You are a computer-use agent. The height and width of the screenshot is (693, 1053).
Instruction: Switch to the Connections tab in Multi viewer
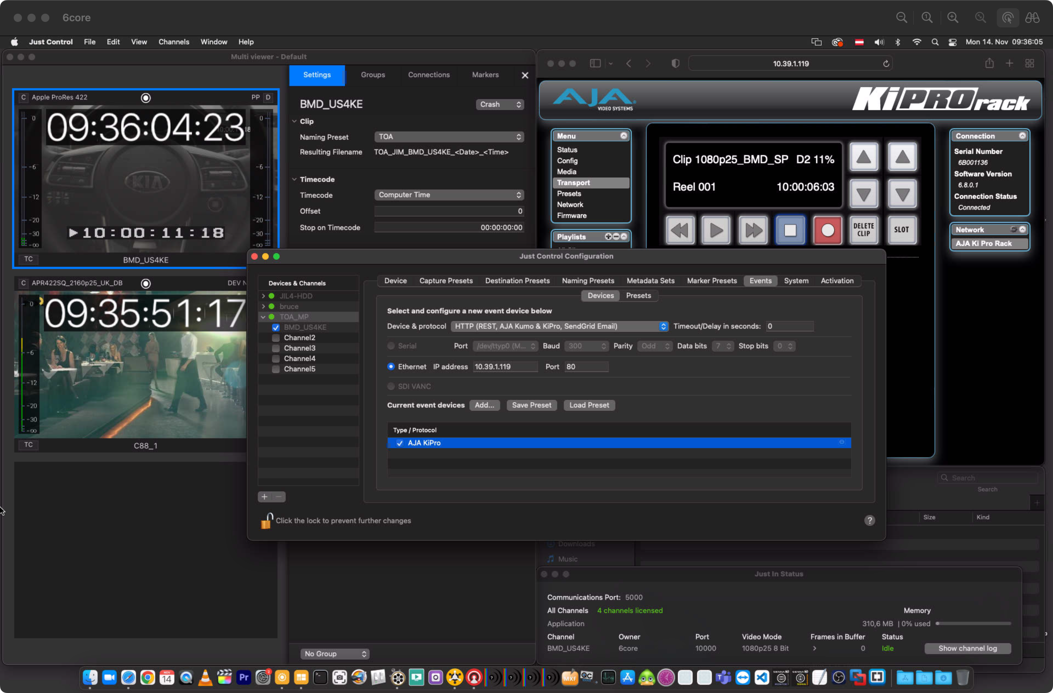coord(428,75)
